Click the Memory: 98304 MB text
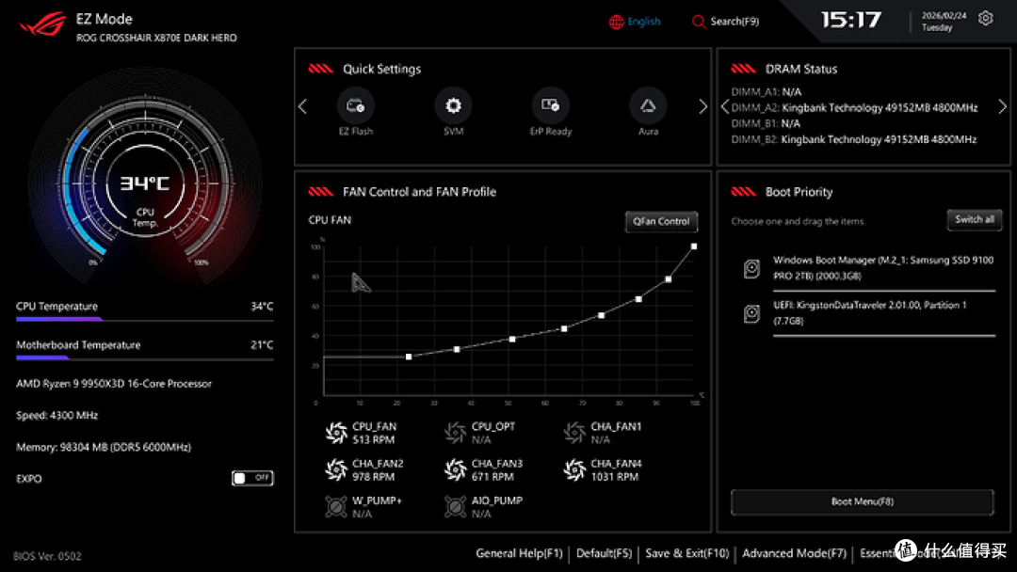The width and height of the screenshot is (1017, 572). click(x=104, y=447)
